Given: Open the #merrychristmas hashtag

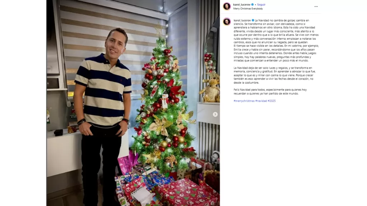Looking at the screenshot, I should (x=244, y=101).
